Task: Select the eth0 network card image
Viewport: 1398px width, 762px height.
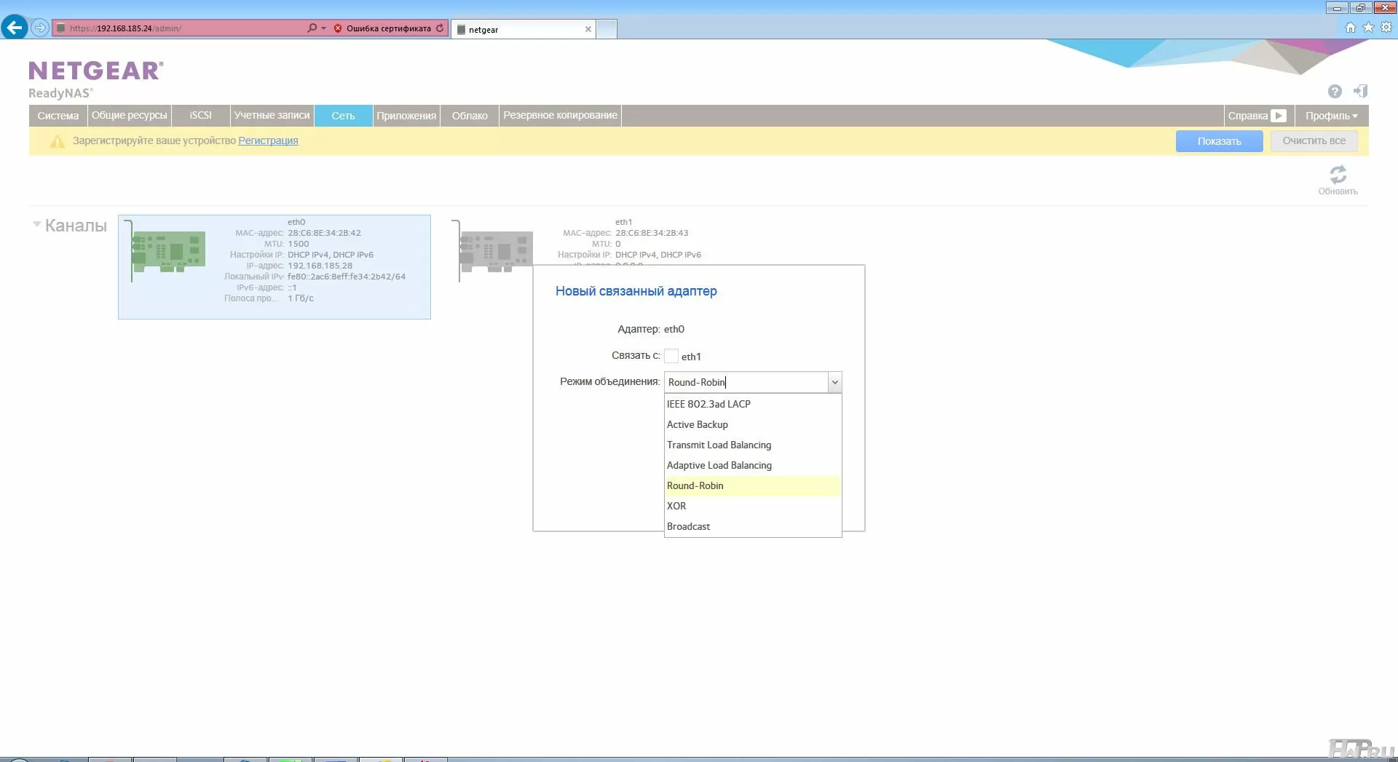Action: click(168, 252)
